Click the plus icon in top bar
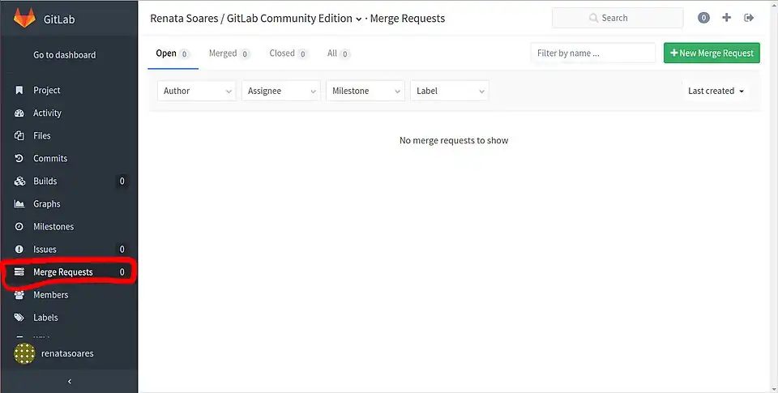 tap(726, 18)
